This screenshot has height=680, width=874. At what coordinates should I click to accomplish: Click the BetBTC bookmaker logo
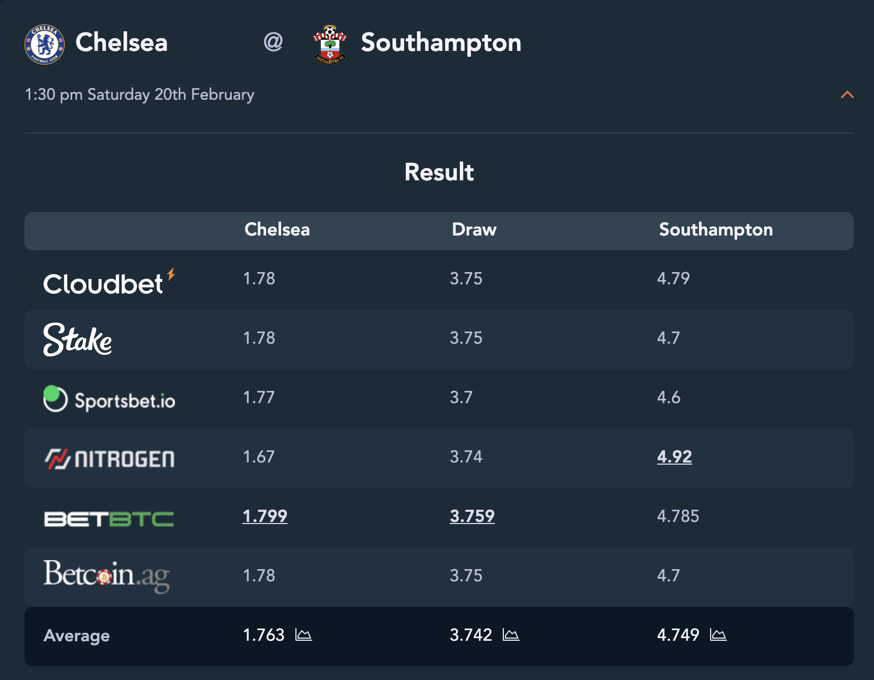[x=109, y=519]
